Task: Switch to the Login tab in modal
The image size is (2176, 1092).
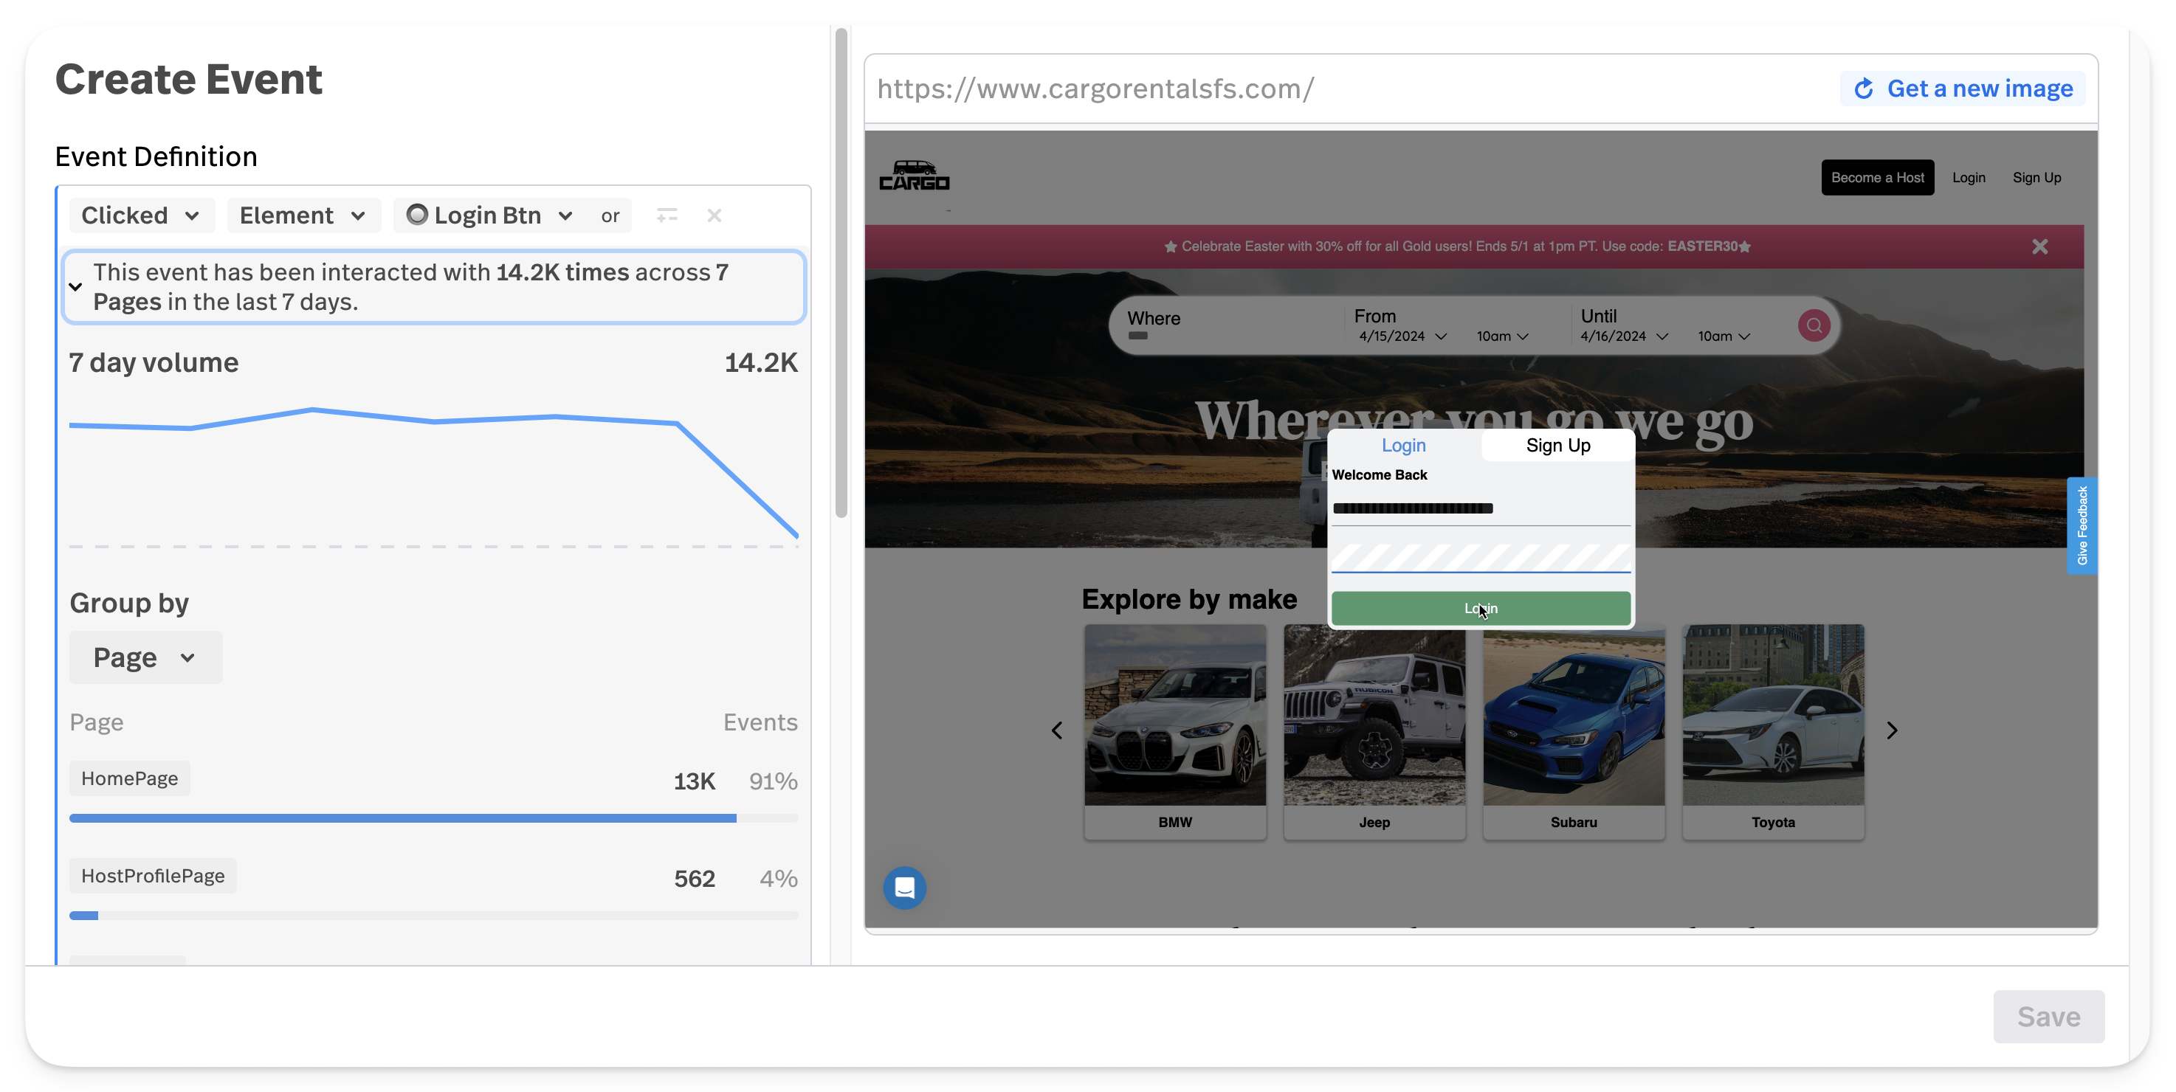Action: tap(1403, 445)
